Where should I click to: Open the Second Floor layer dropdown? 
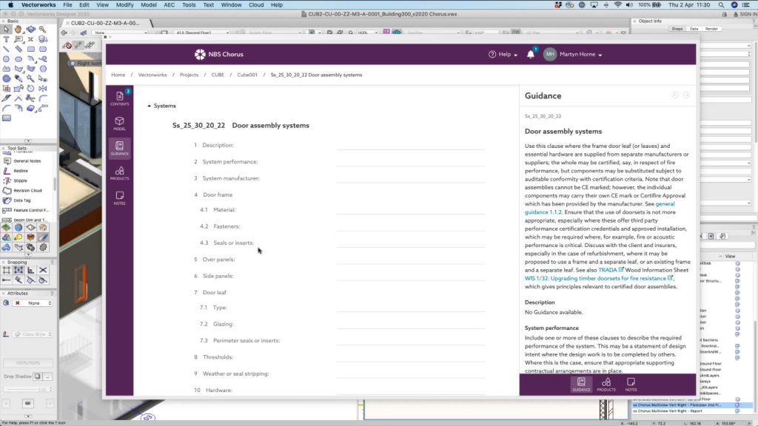pyautogui.click(x=201, y=33)
